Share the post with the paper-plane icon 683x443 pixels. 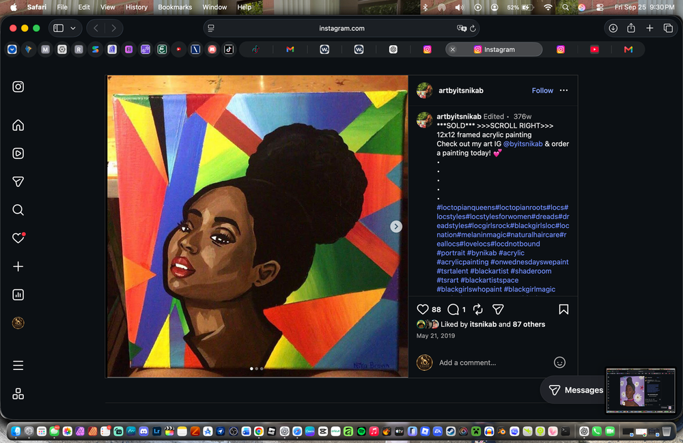click(498, 309)
